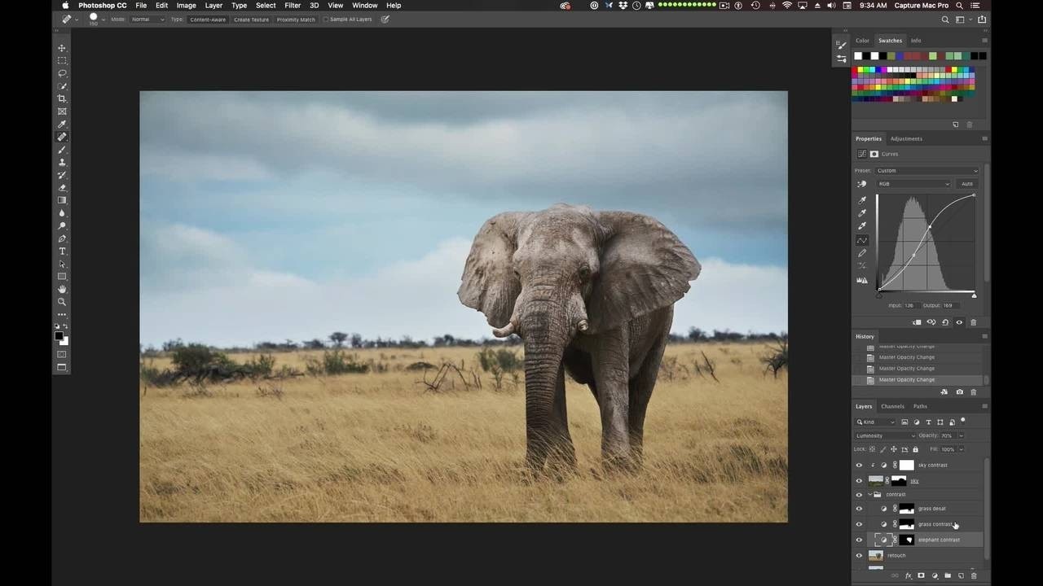This screenshot has width=1043, height=586.
Task: Select the Move tool
Action: pos(62,48)
